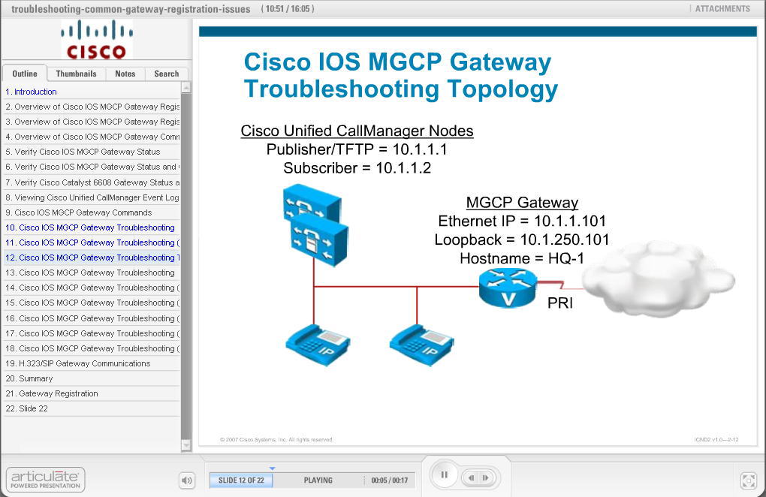Click the presentation title in header bar
The width and height of the screenshot is (766, 497).
click(x=131, y=9)
